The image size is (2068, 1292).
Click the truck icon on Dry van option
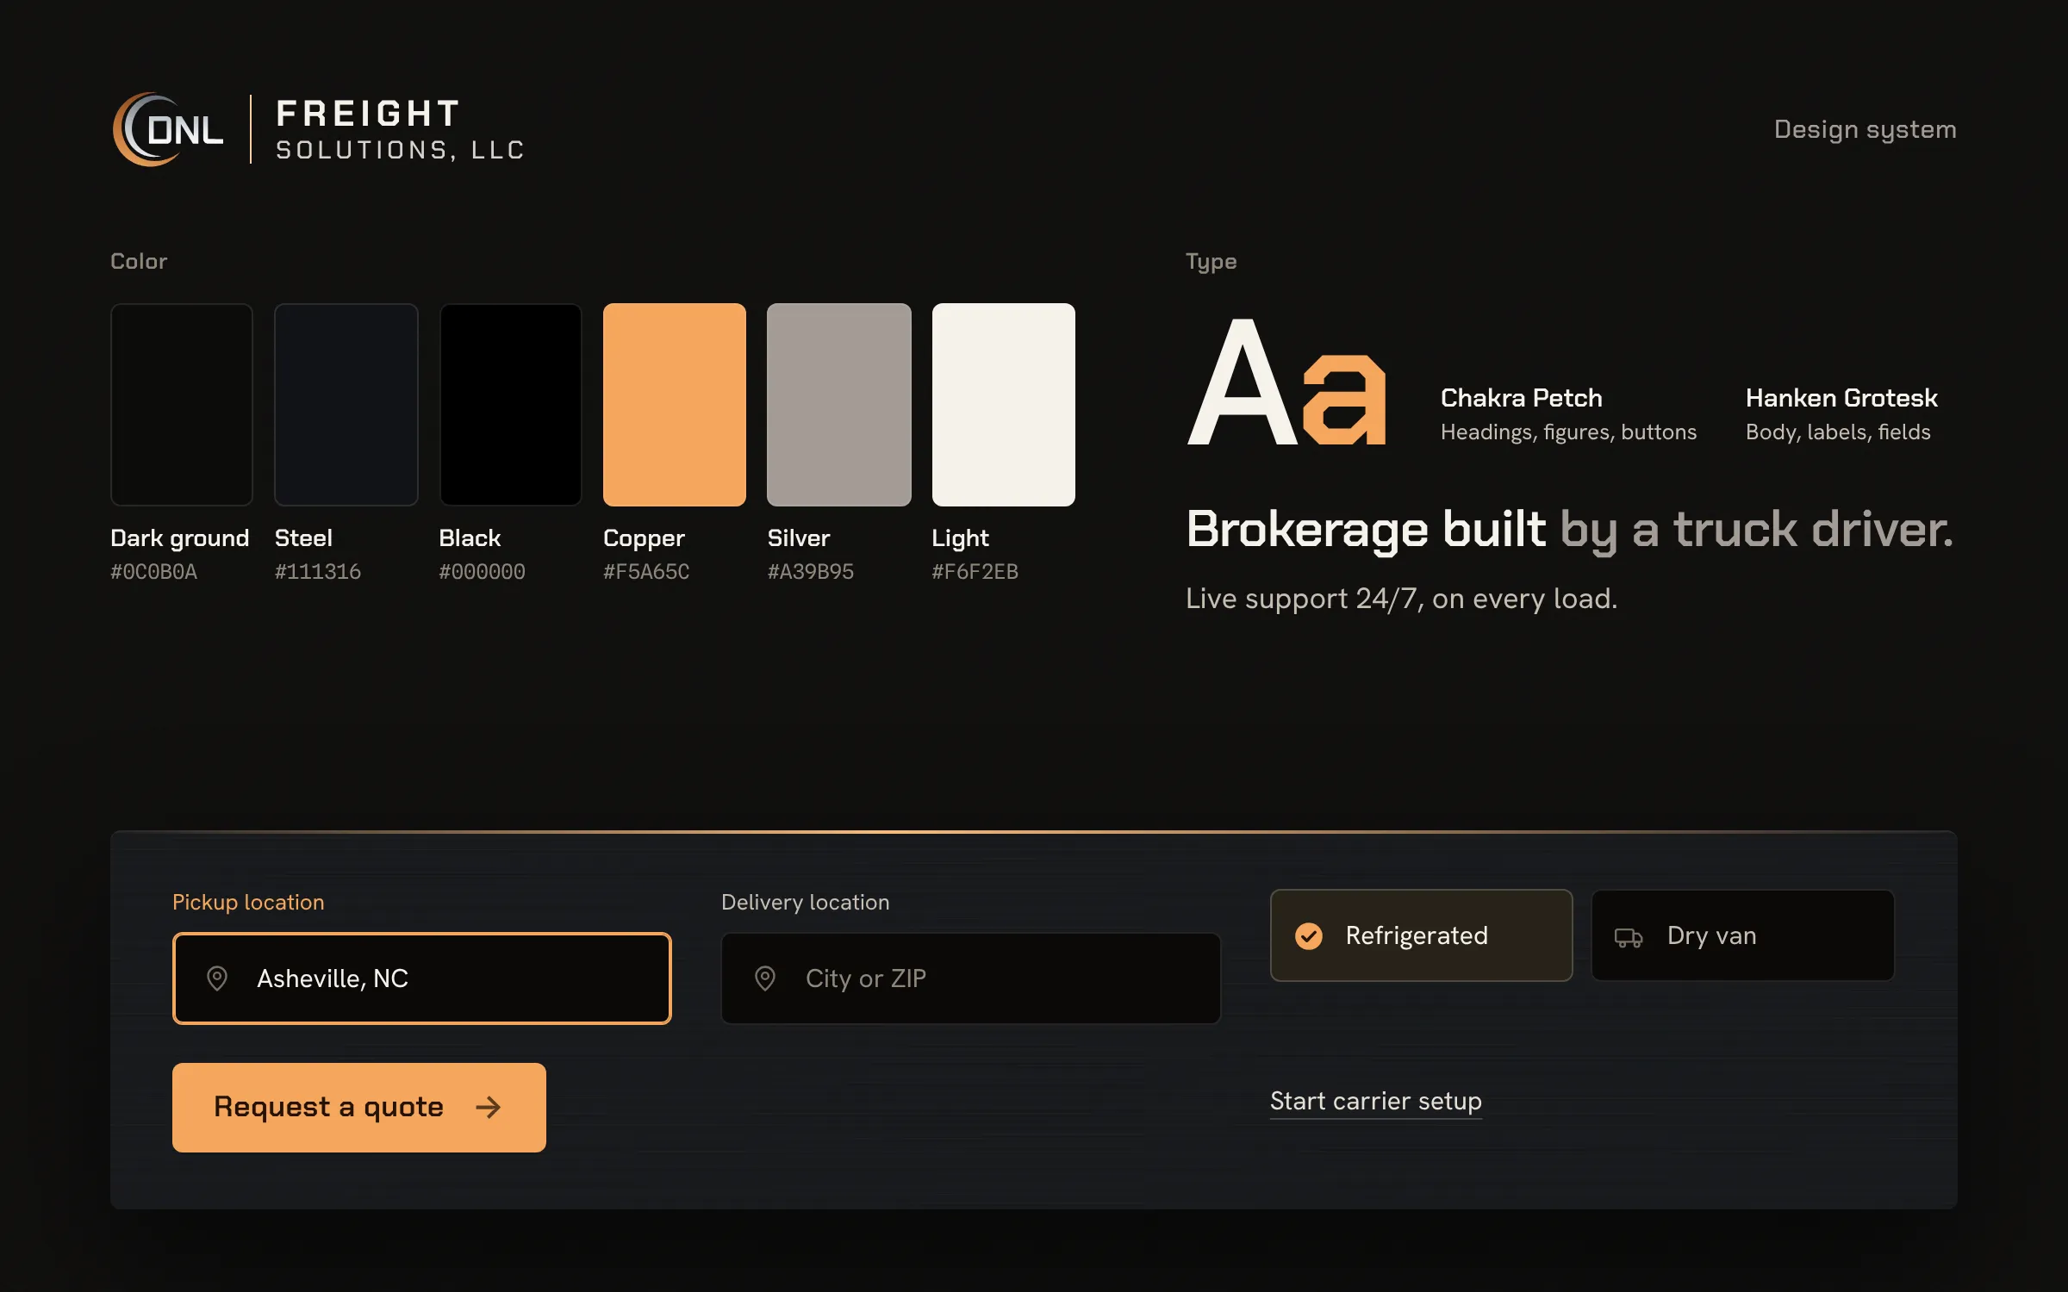click(1628, 937)
